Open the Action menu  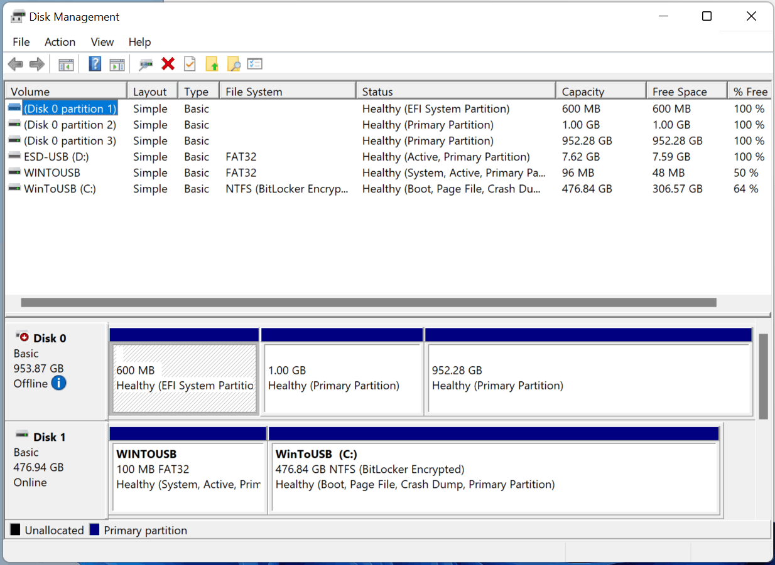[x=60, y=42]
